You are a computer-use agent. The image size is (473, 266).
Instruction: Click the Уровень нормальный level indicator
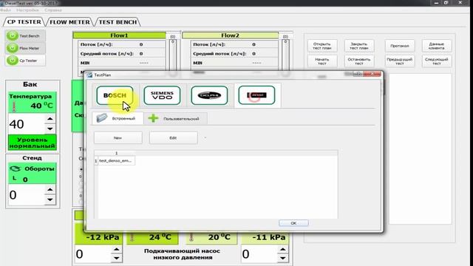[x=33, y=143]
